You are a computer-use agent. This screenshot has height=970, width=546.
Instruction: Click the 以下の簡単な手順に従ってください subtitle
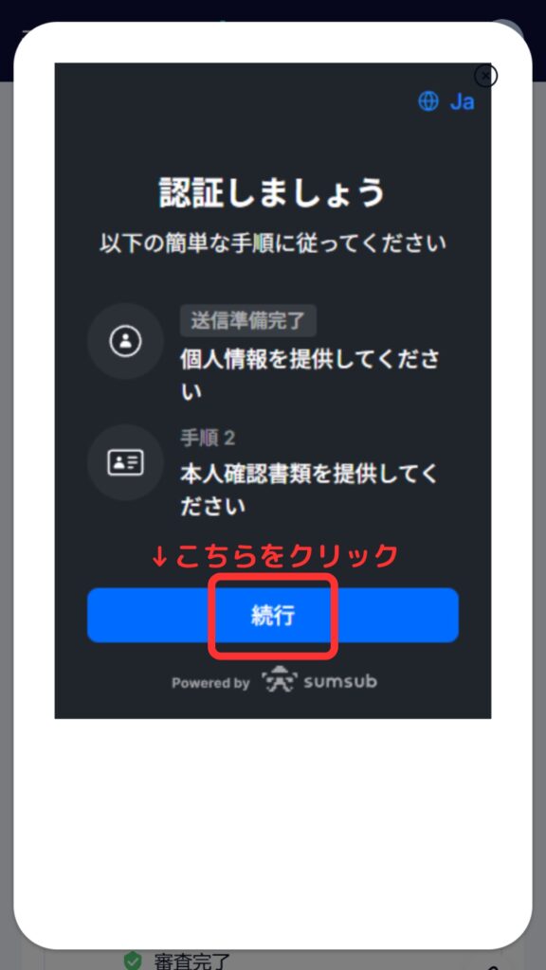tap(273, 243)
